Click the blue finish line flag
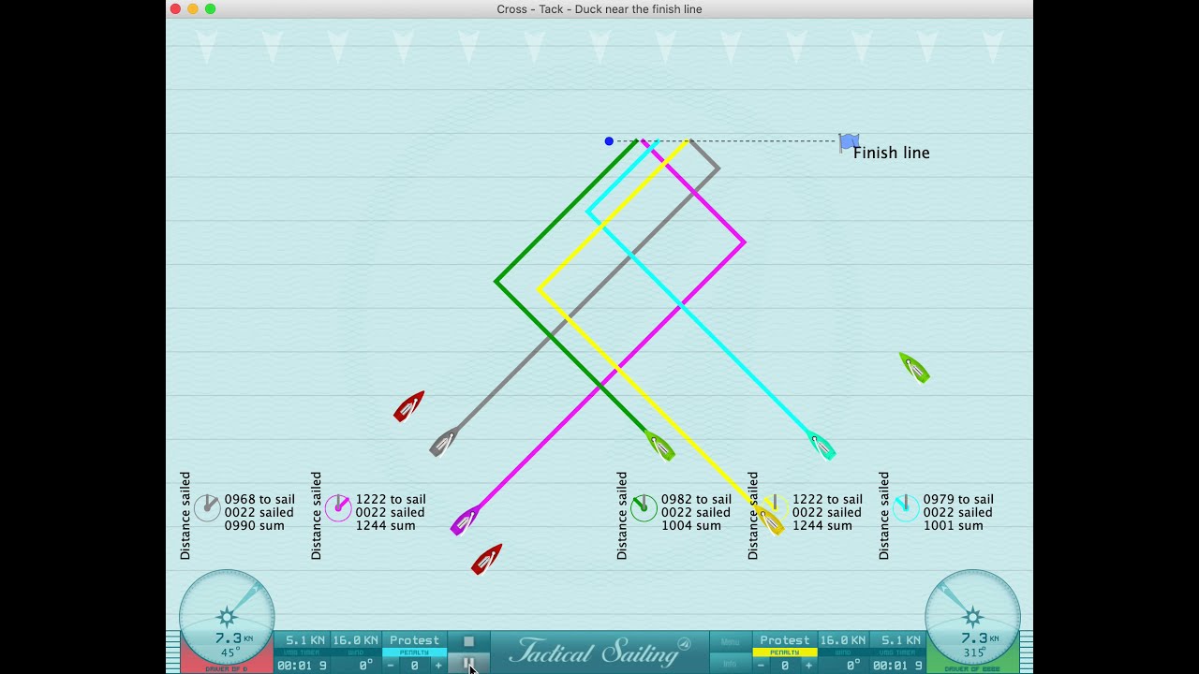The width and height of the screenshot is (1199, 674). (x=849, y=142)
